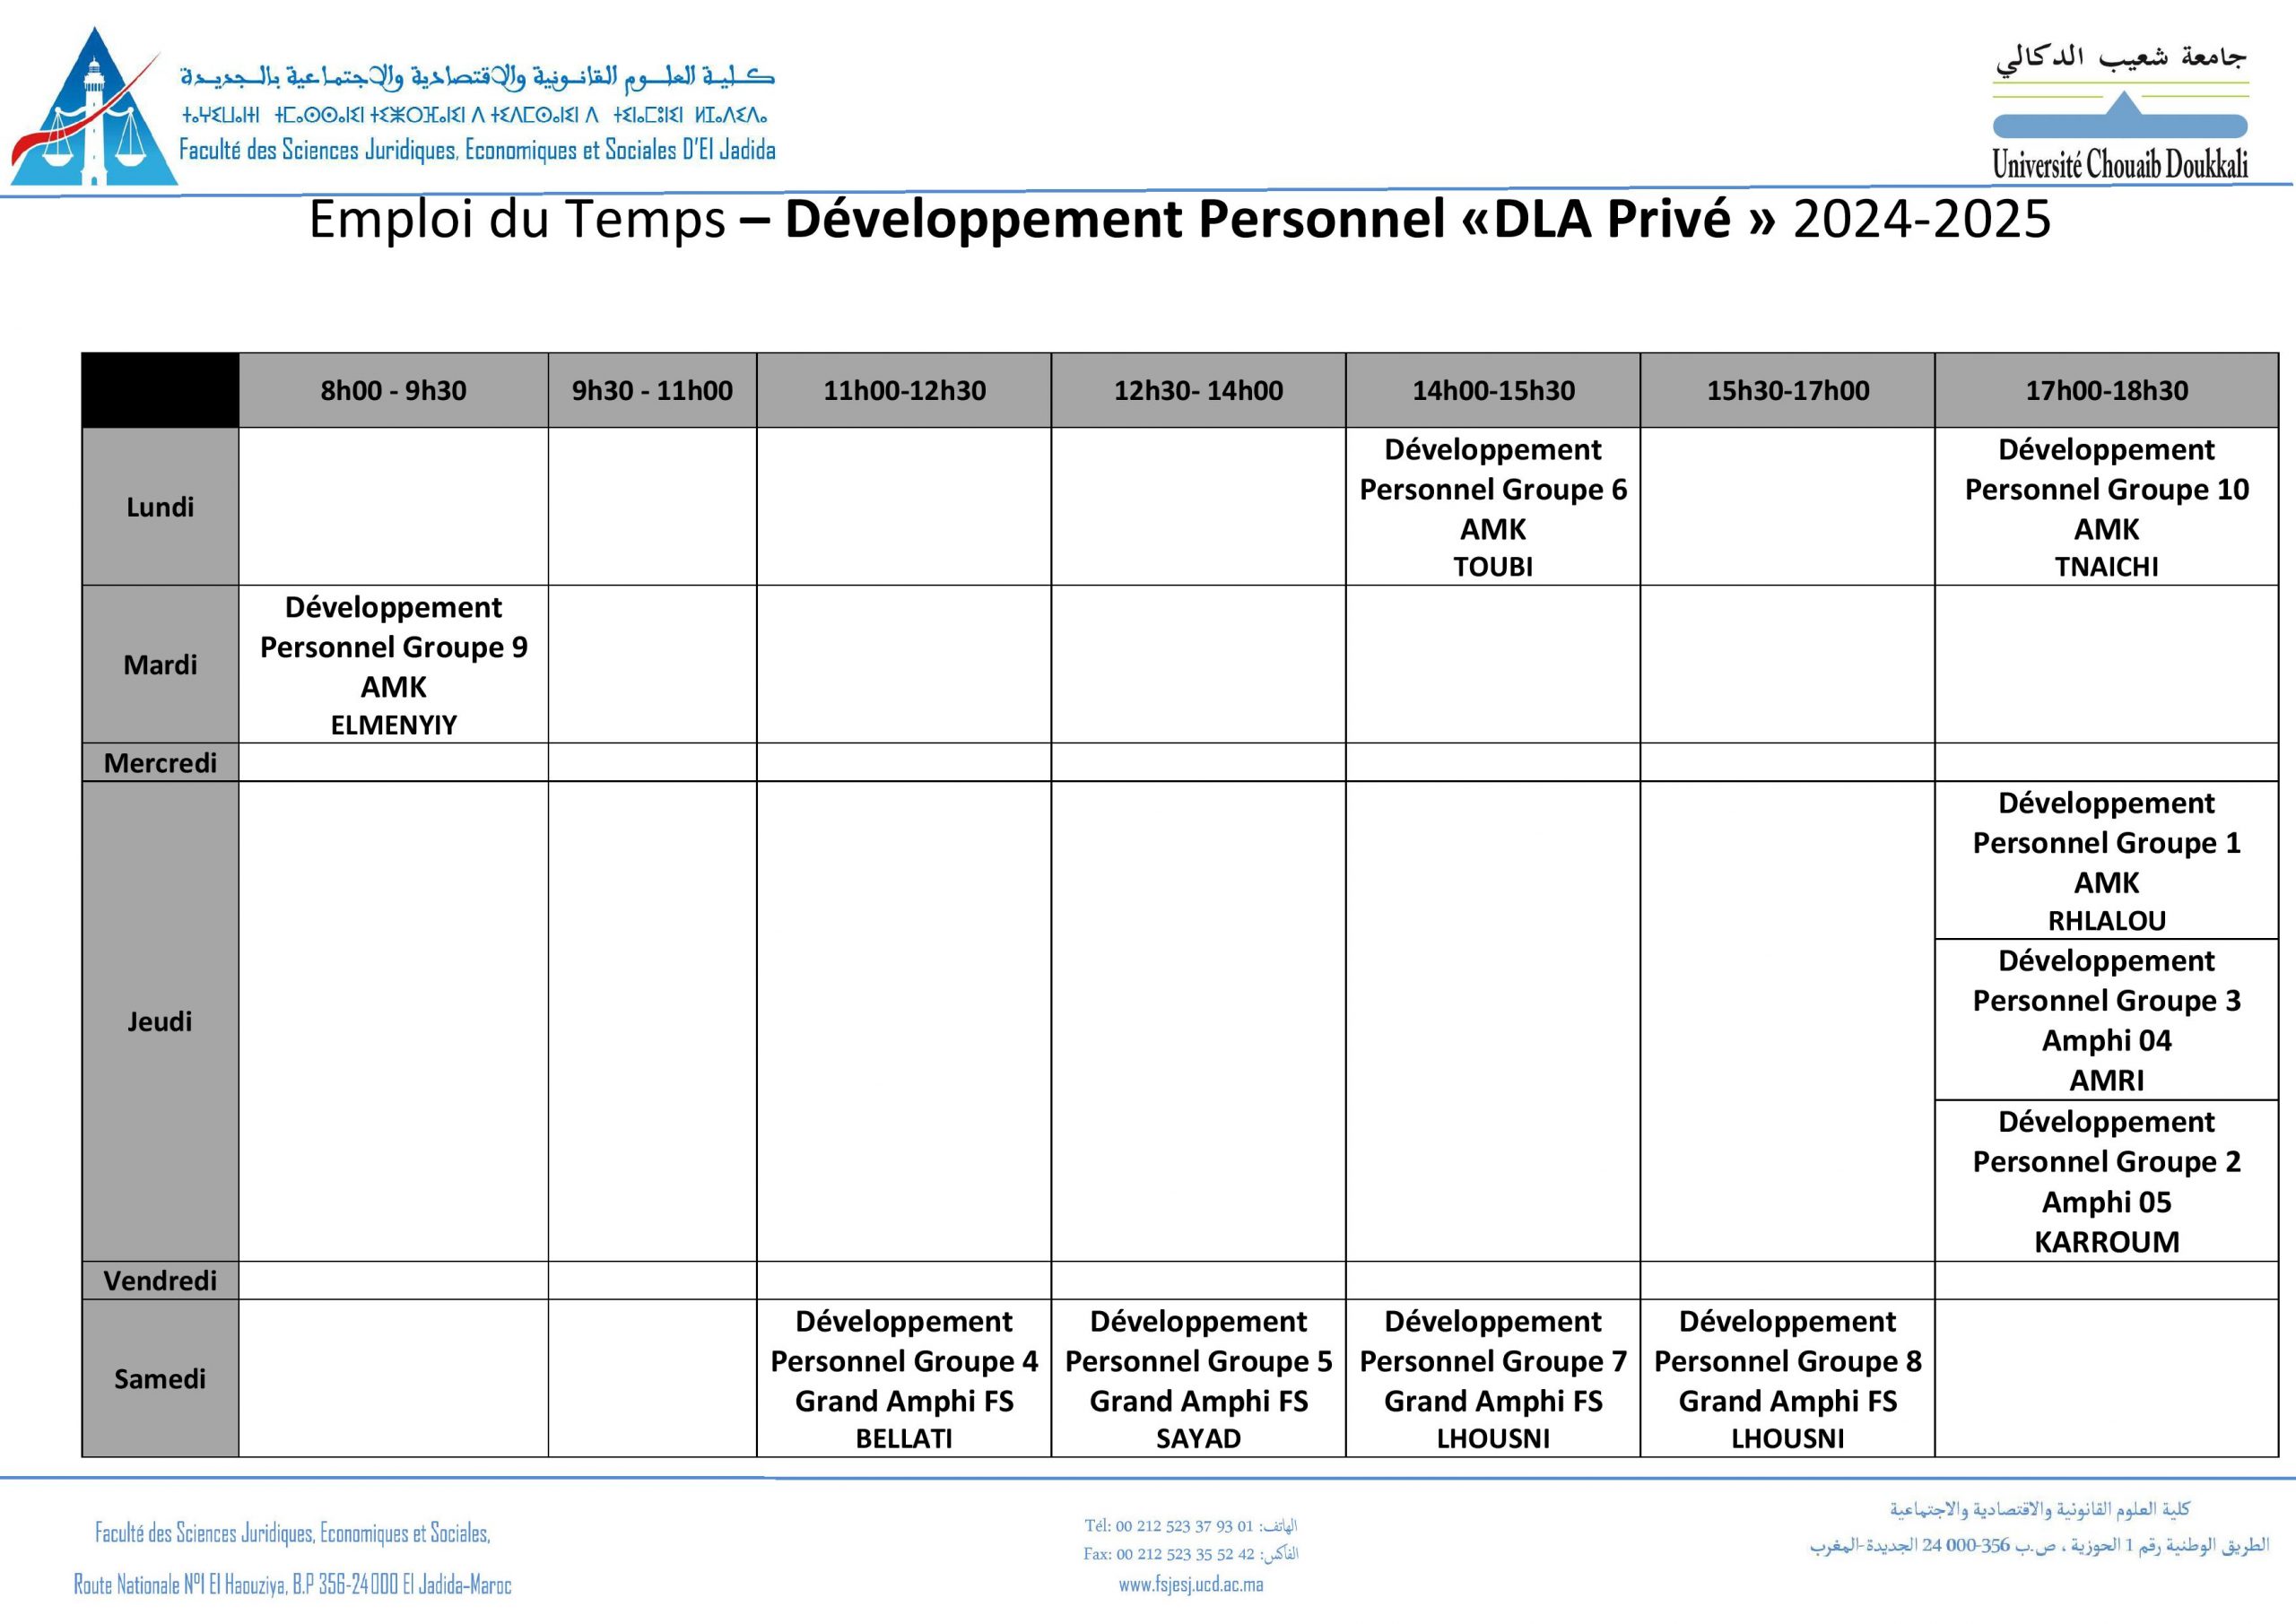Click the 9h30 - 11h00 column header
This screenshot has height=1624, width=2296.
tap(652, 390)
